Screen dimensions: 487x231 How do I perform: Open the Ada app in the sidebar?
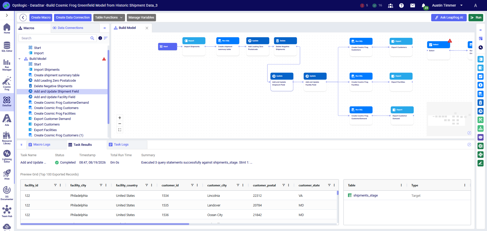point(7,120)
